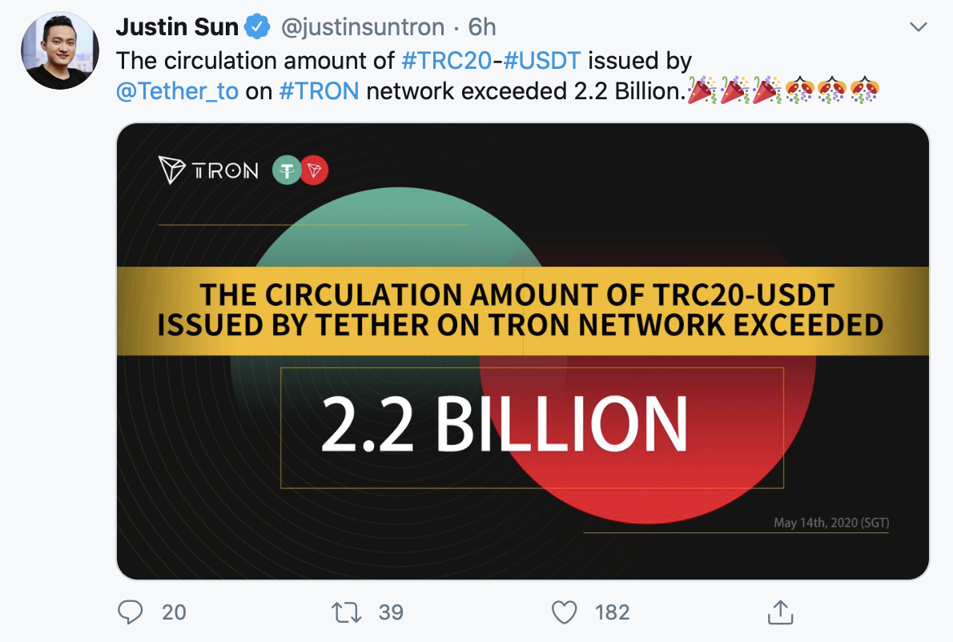Click the reply speech bubble icon
Screen dimensions: 953x642
pos(130,612)
